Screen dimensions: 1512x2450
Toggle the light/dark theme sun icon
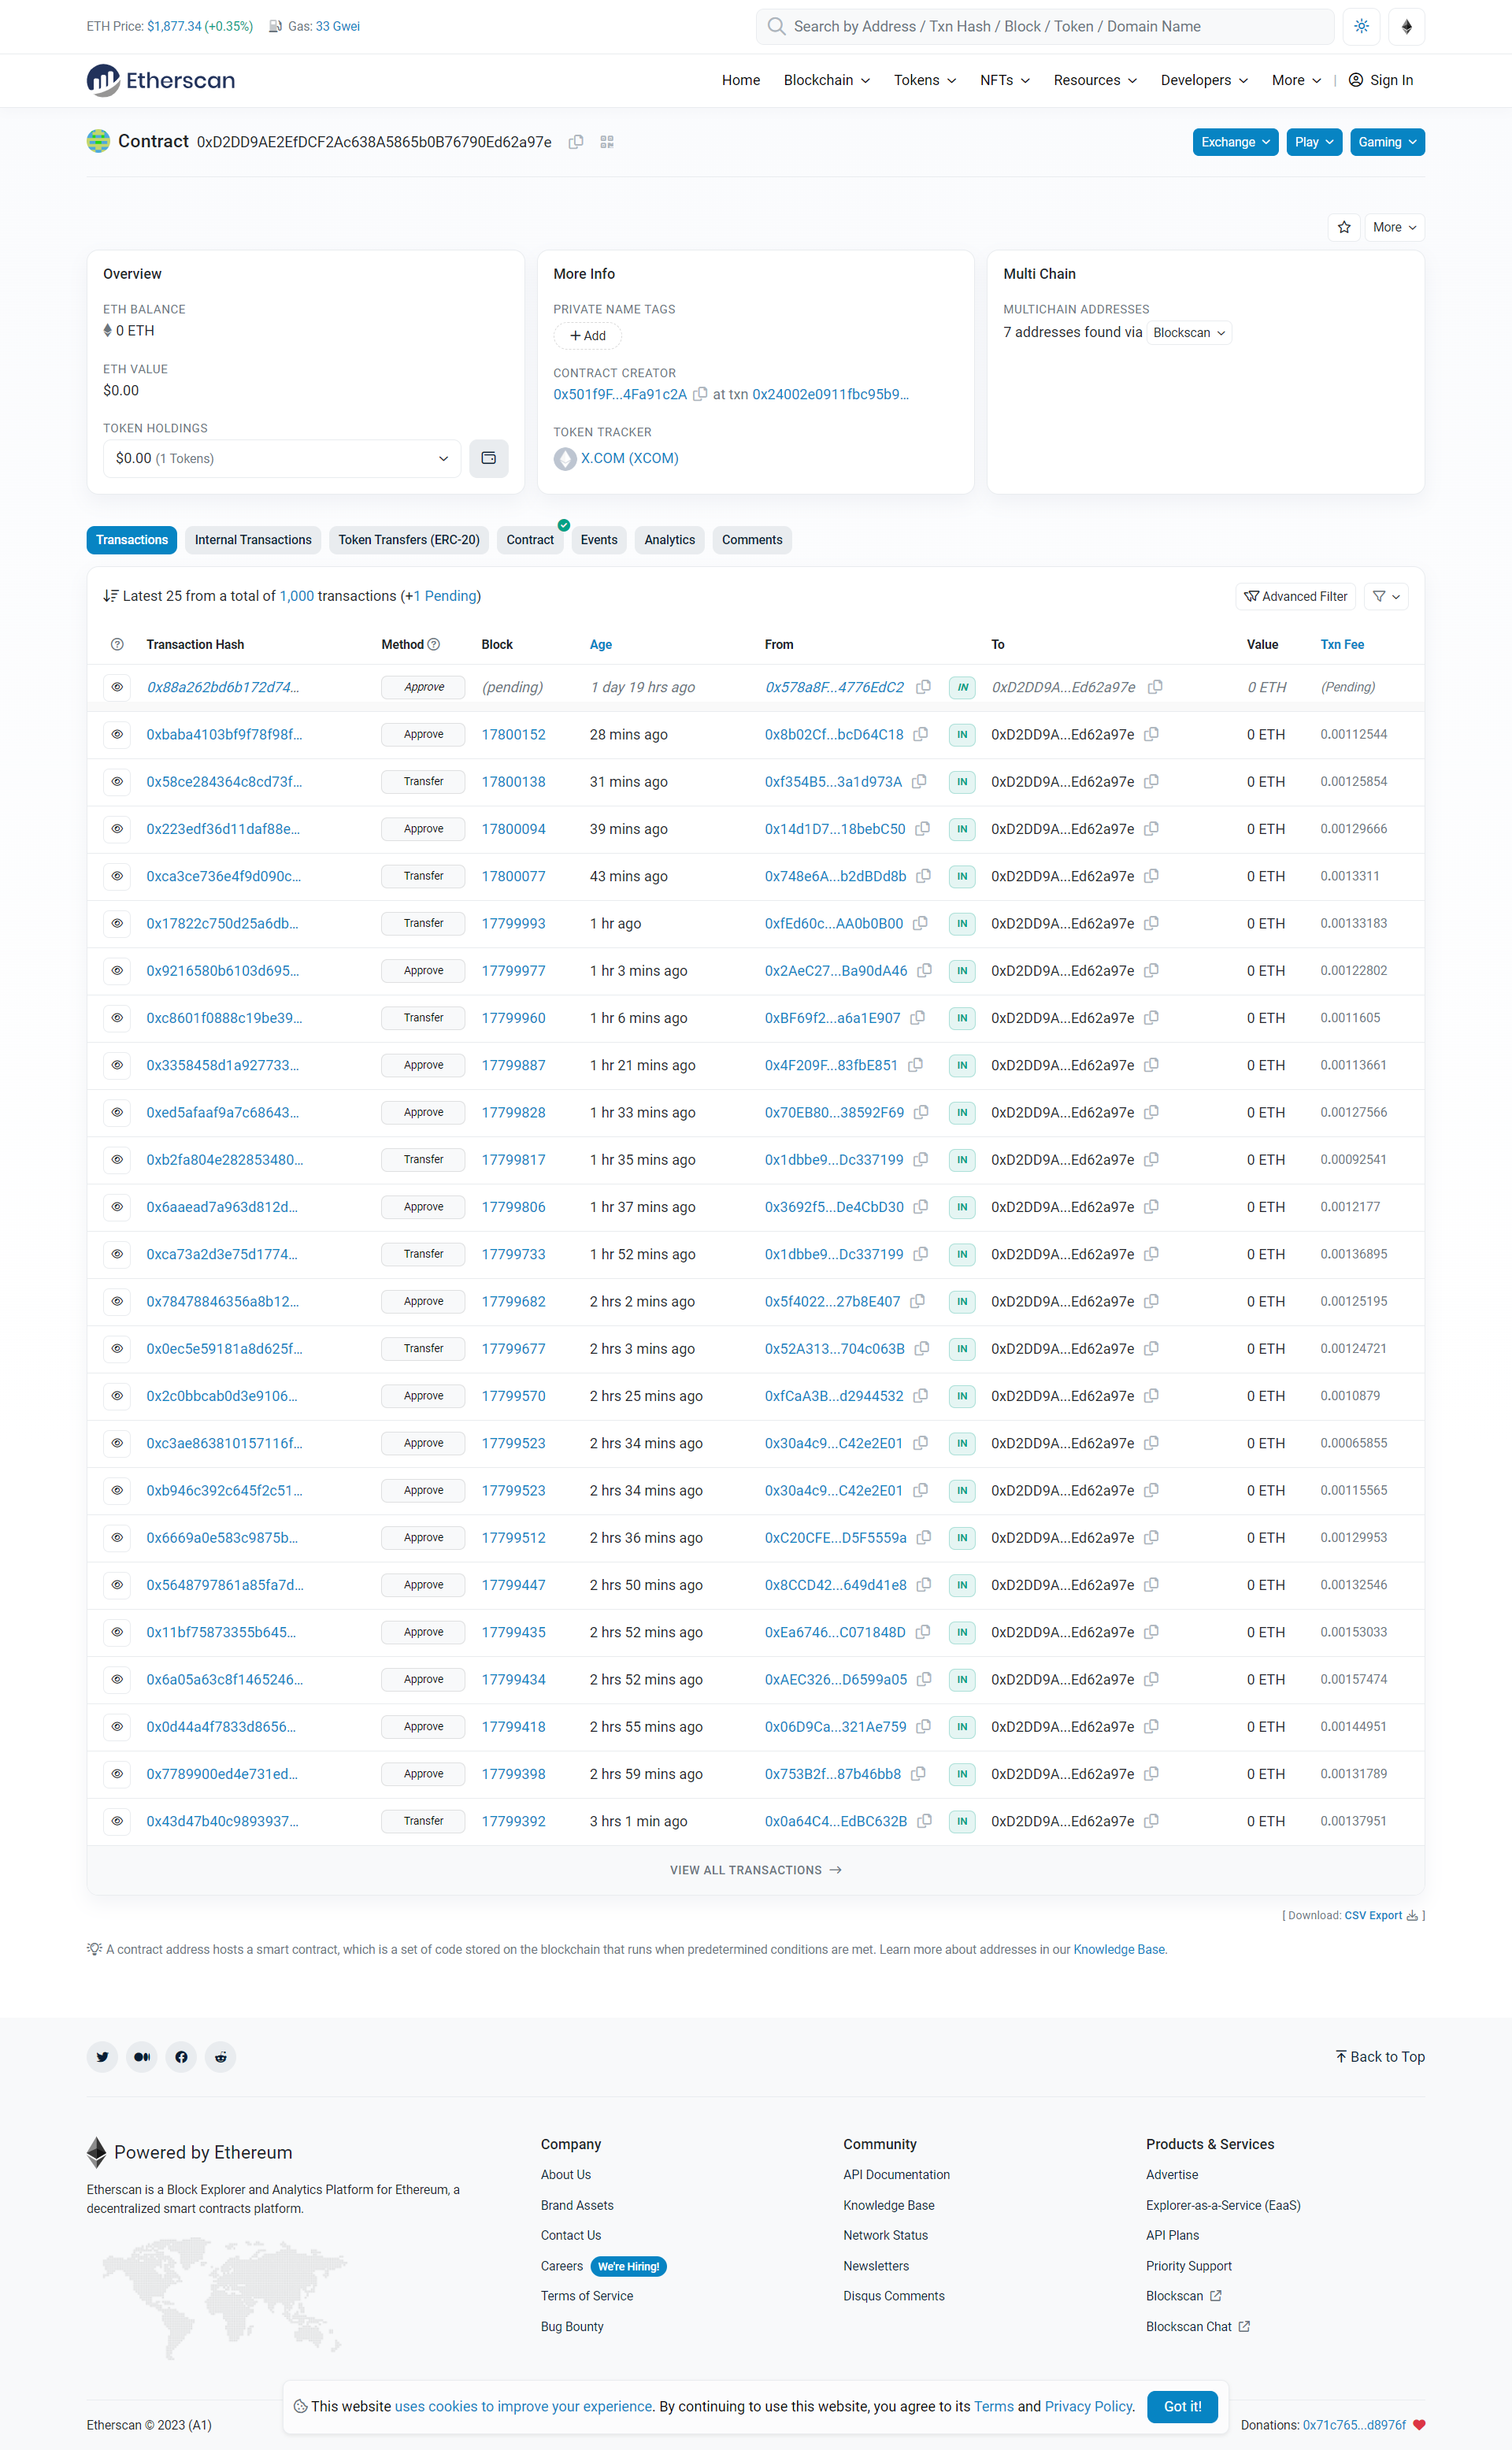pos(1361,27)
